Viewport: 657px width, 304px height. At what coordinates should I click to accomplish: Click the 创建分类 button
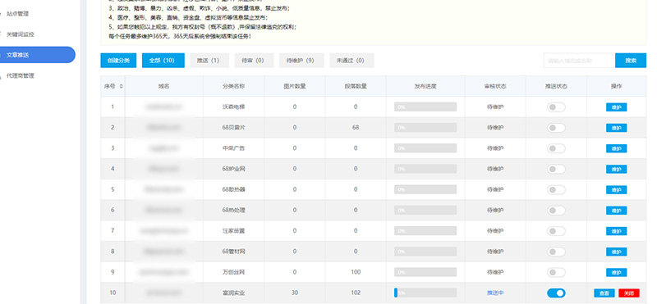118,60
